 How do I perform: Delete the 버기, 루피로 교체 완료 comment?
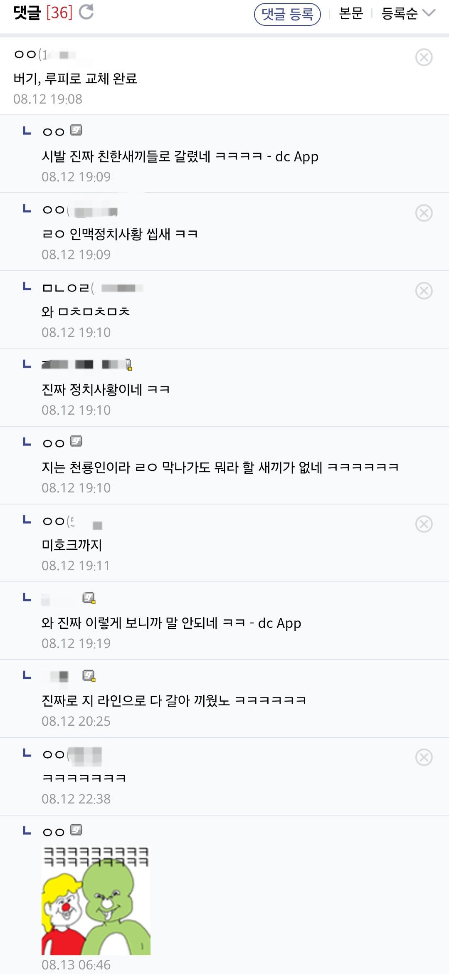[424, 57]
